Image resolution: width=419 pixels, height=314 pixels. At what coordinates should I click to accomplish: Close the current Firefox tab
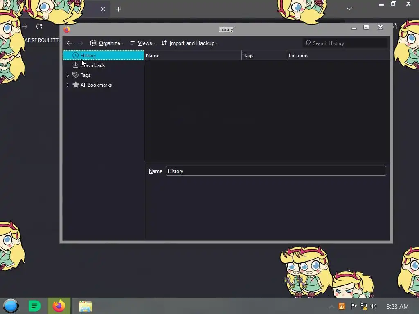click(103, 9)
